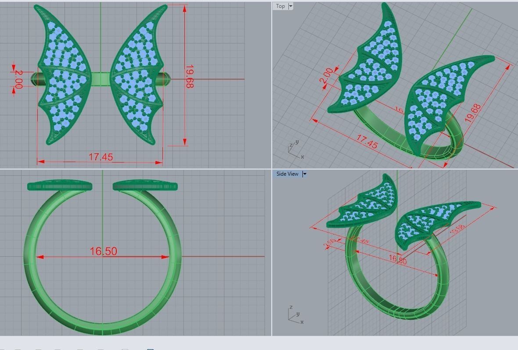Click the XYZ axis icon in Side View viewport
This screenshot has height=350, width=518.
click(x=296, y=315)
